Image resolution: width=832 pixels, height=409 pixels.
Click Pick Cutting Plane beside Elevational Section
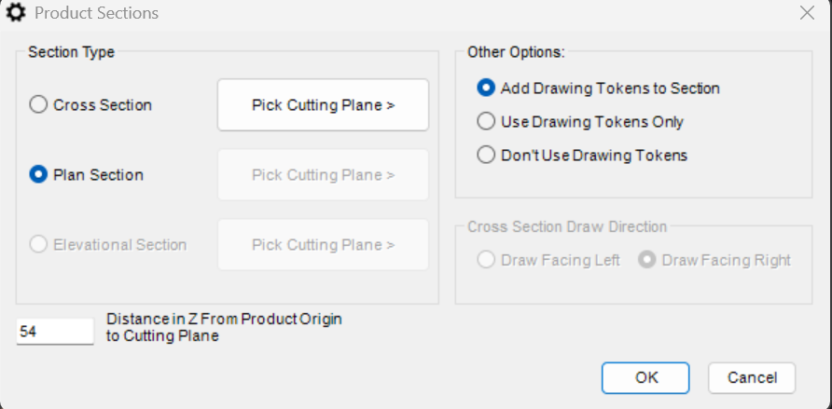[x=323, y=245]
